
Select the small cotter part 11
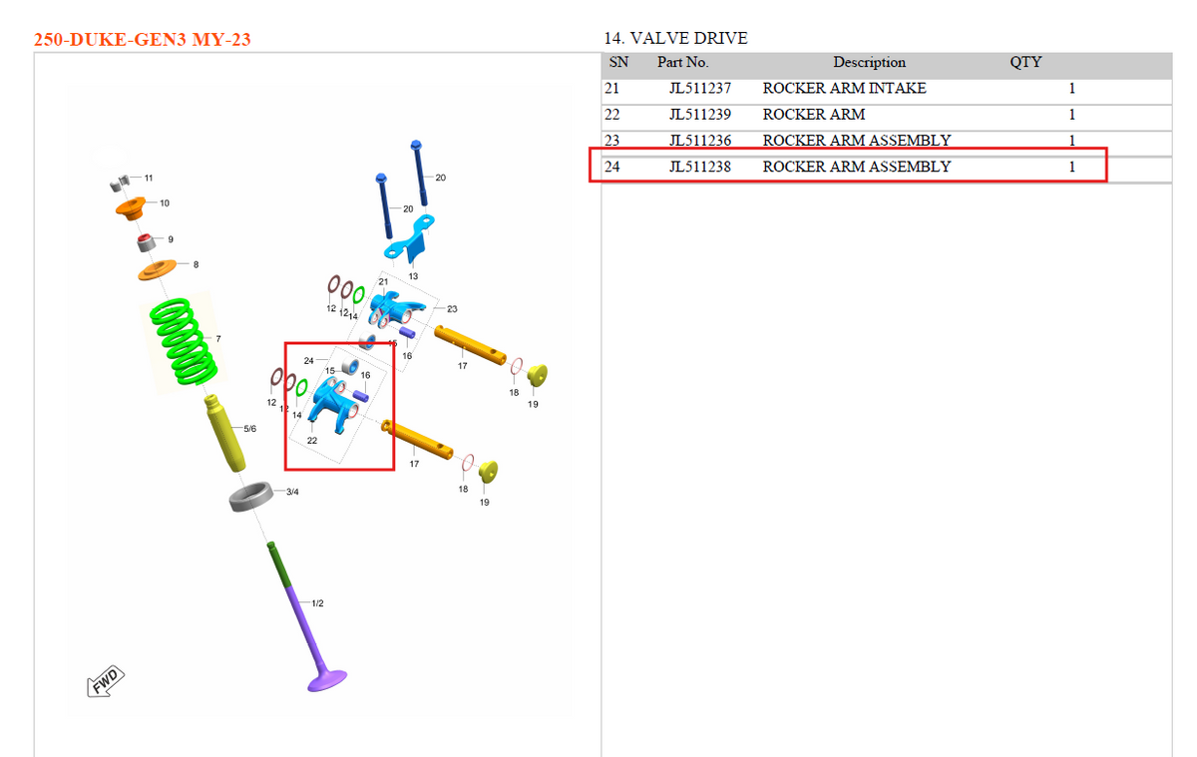click(x=120, y=183)
